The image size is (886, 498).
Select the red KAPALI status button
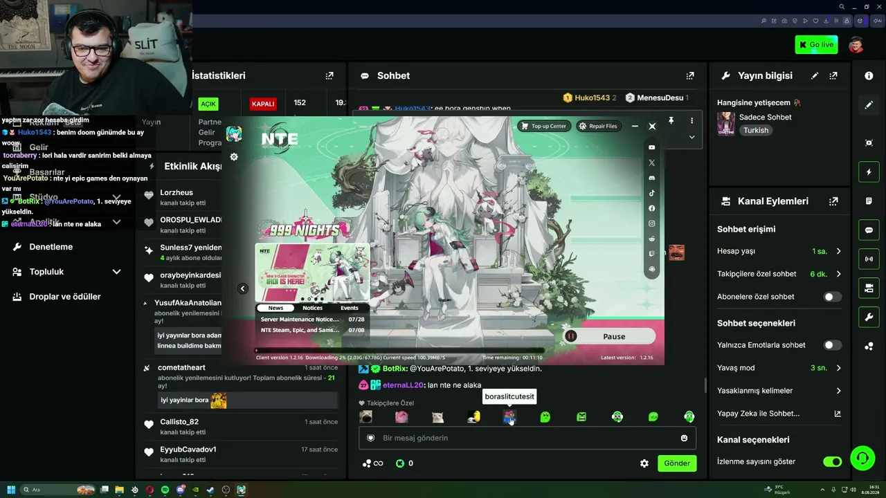tap(264, 104)
